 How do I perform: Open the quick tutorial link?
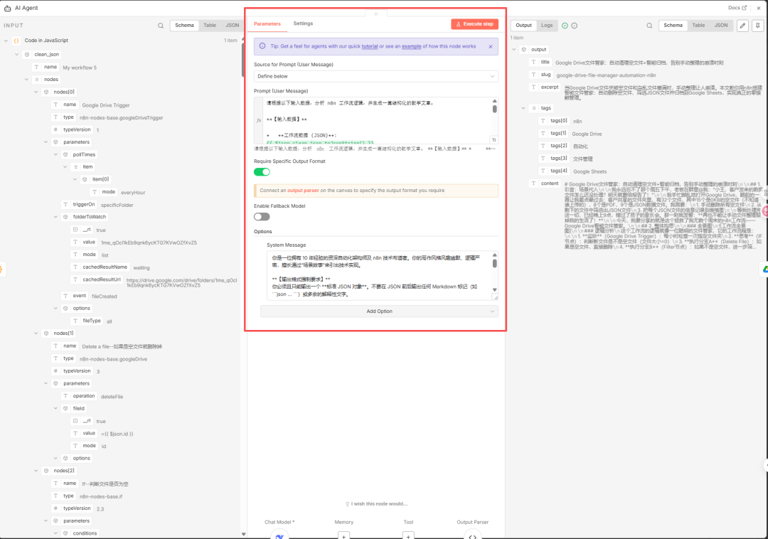tap(369, 46)
